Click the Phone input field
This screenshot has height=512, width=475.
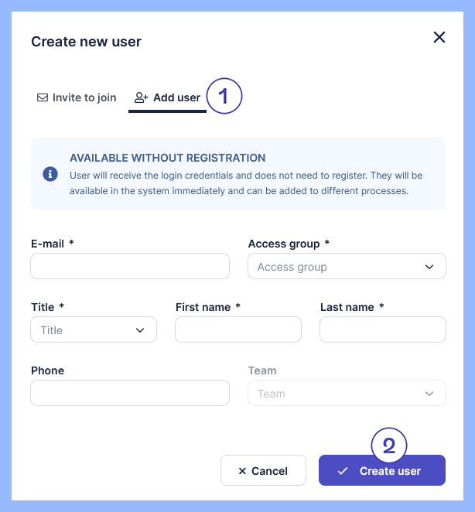pyautogui.click(x=130, y=394)
